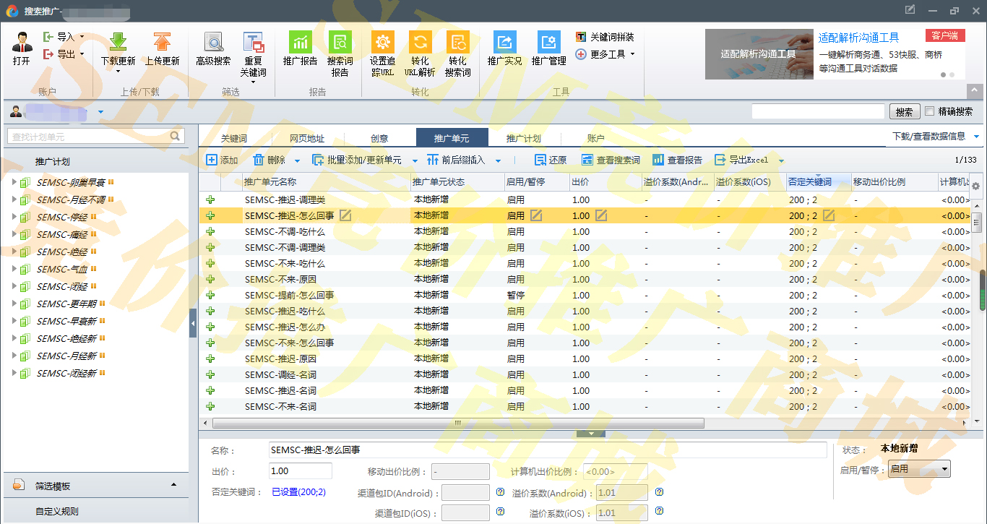Click the 适配解析沟通工具 banner link

(x=858, y=38)
